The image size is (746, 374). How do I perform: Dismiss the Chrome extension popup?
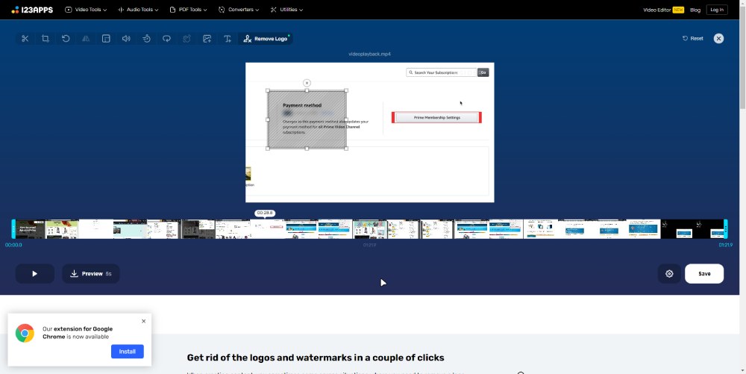coord(144,321)
